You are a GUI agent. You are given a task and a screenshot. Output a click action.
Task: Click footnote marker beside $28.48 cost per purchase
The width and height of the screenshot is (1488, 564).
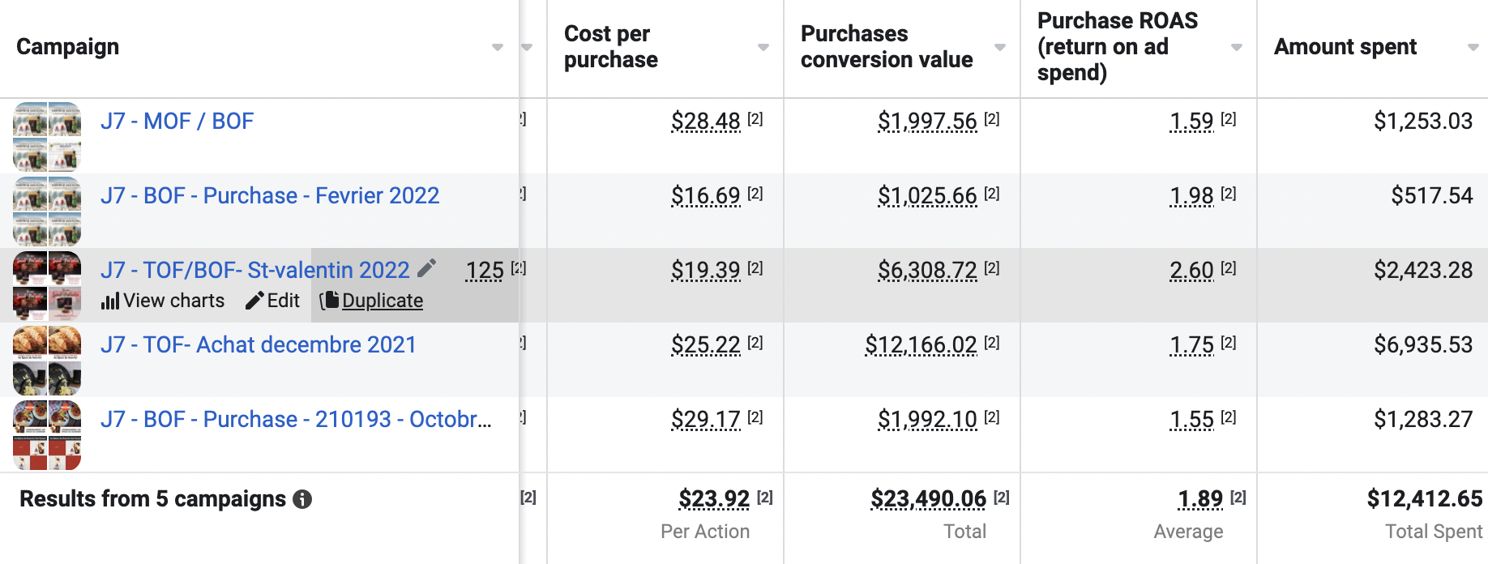[x=755, y=119]
